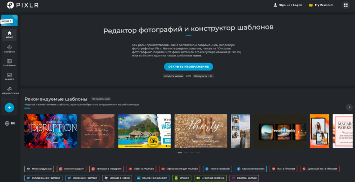Screen dimensions: 355x182
Task: Select the Рекомендуемые category filter
Action: pyautogui.click(x=39, y=169)
